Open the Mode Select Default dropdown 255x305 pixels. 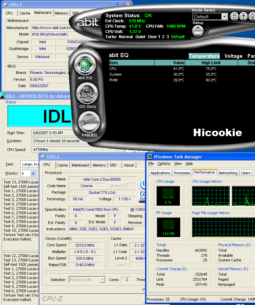[x=224, y=17]
